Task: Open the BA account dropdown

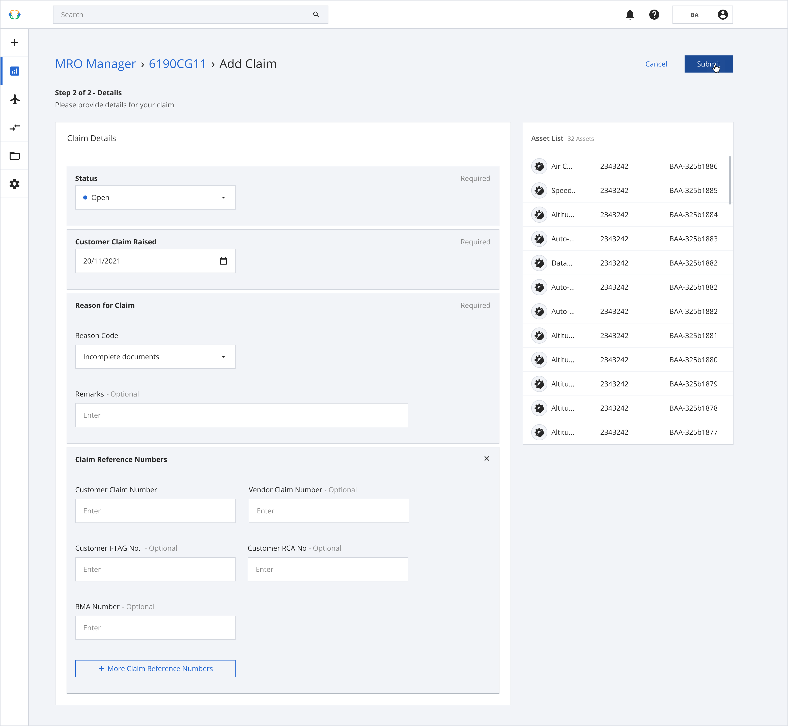Action: [702, 15]
